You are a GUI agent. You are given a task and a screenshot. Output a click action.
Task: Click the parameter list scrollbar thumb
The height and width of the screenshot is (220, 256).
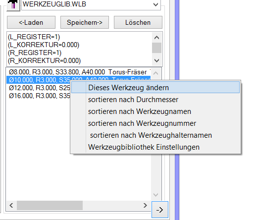click(x=156, y=48)
